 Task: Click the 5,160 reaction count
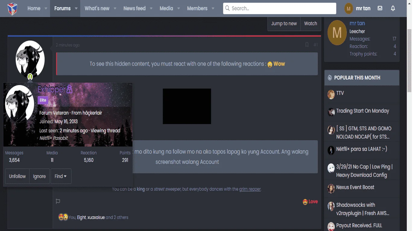pos(89,160)
